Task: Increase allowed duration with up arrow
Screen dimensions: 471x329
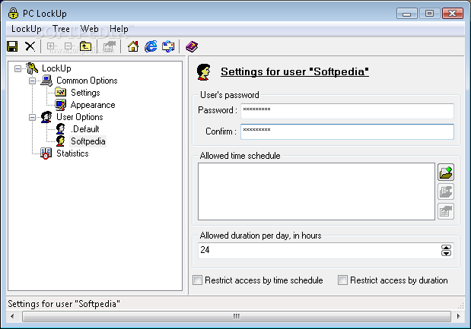Action: (447, 248)
